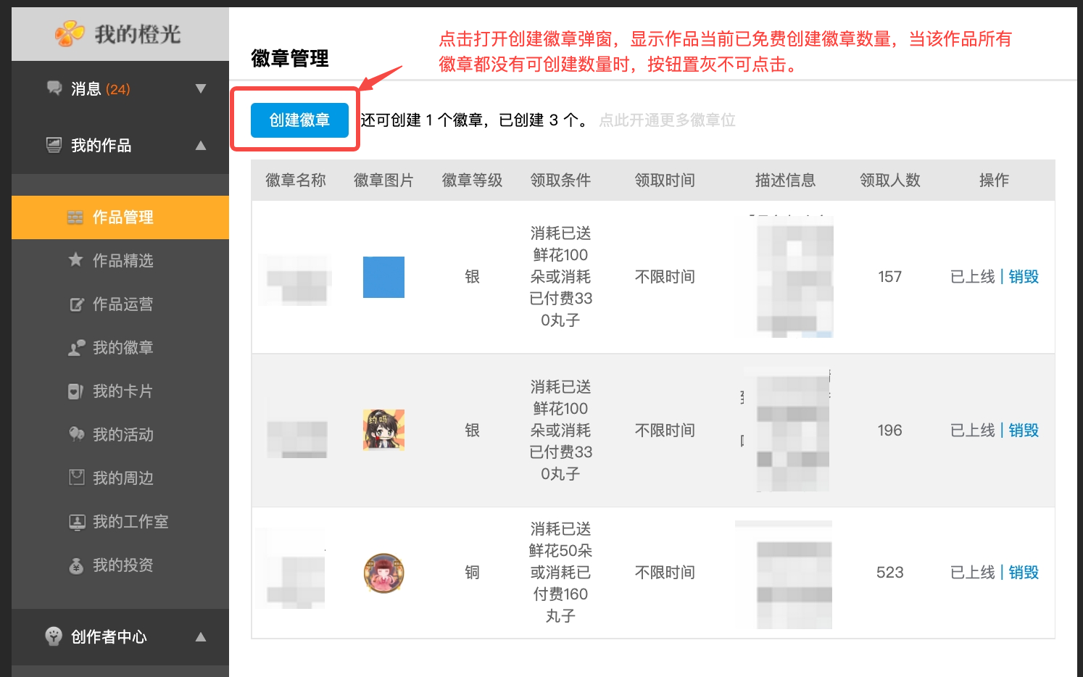Click the 创建徽章 button
This screenshot has width=1083, height=677.
pos(299,120)
